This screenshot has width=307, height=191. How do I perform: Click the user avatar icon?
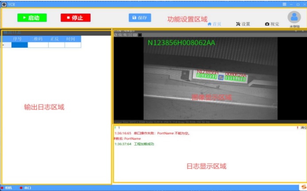[294, 17]
